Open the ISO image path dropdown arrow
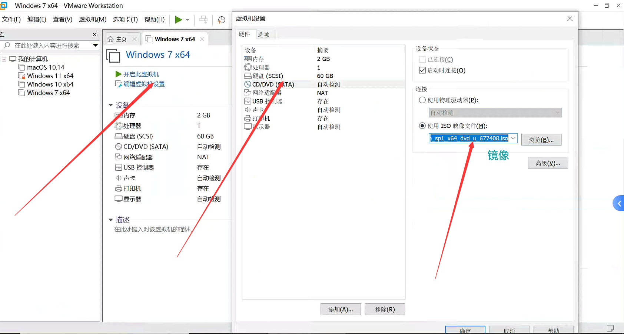Image resolution: width=624 pixels, height=334 pixels. click(x=513, y=138)
